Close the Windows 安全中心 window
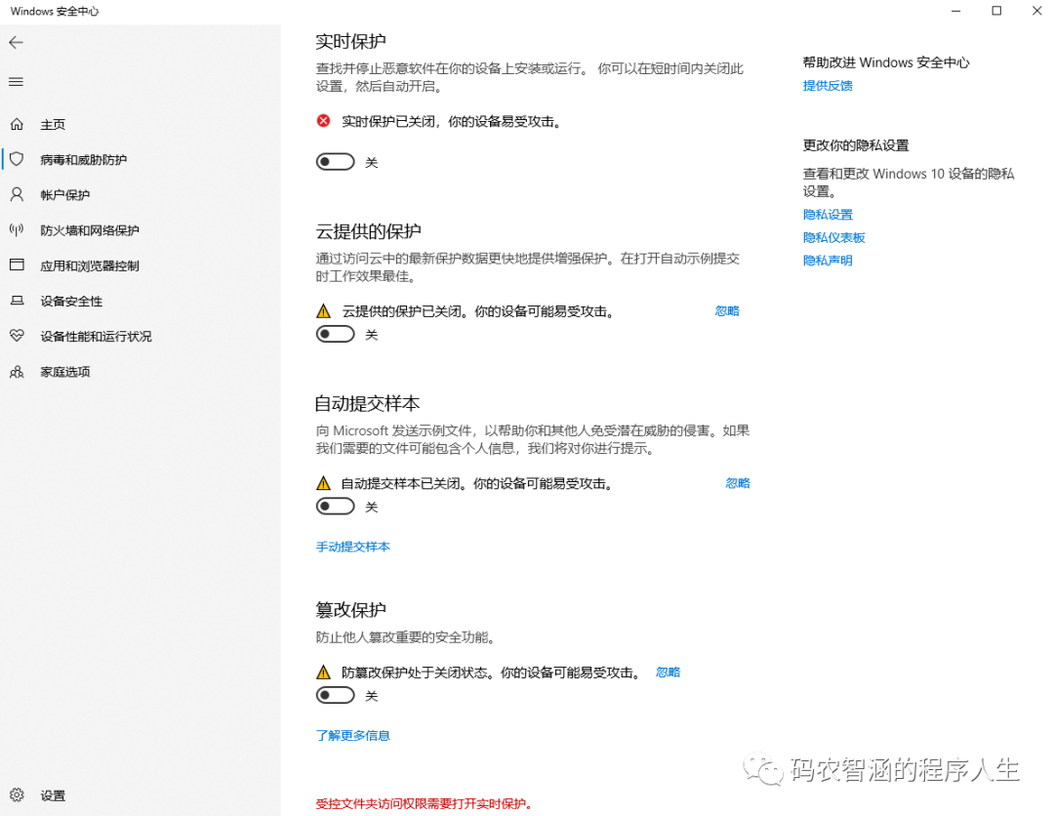This screenshot has height=816, width=1054. pyautogui.click(x=1036, y=11)
